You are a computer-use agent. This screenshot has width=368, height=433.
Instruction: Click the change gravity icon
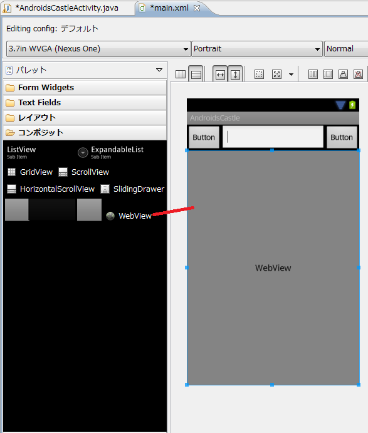(276, 75)
